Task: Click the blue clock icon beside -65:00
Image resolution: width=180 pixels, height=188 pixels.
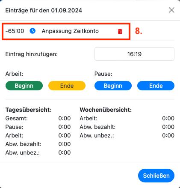Action: [32, 31]
